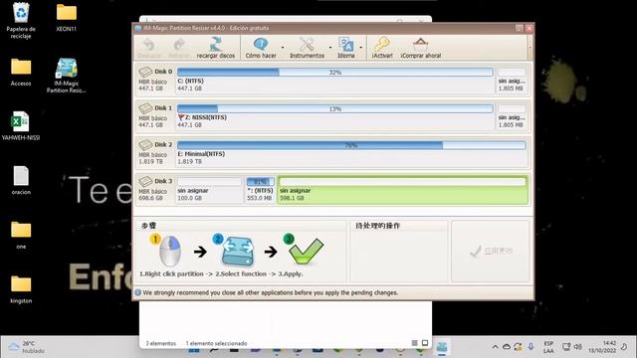Click the info icon in status bar
The image size is (637, 358).
click(137, 292)
